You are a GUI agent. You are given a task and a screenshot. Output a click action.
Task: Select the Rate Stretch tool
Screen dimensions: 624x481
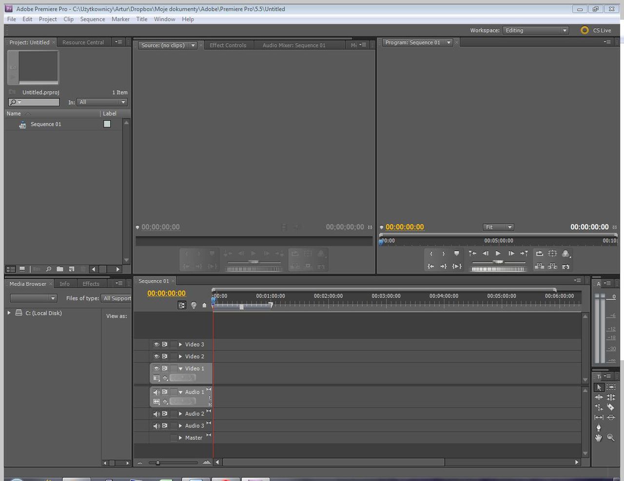(599, 407)
